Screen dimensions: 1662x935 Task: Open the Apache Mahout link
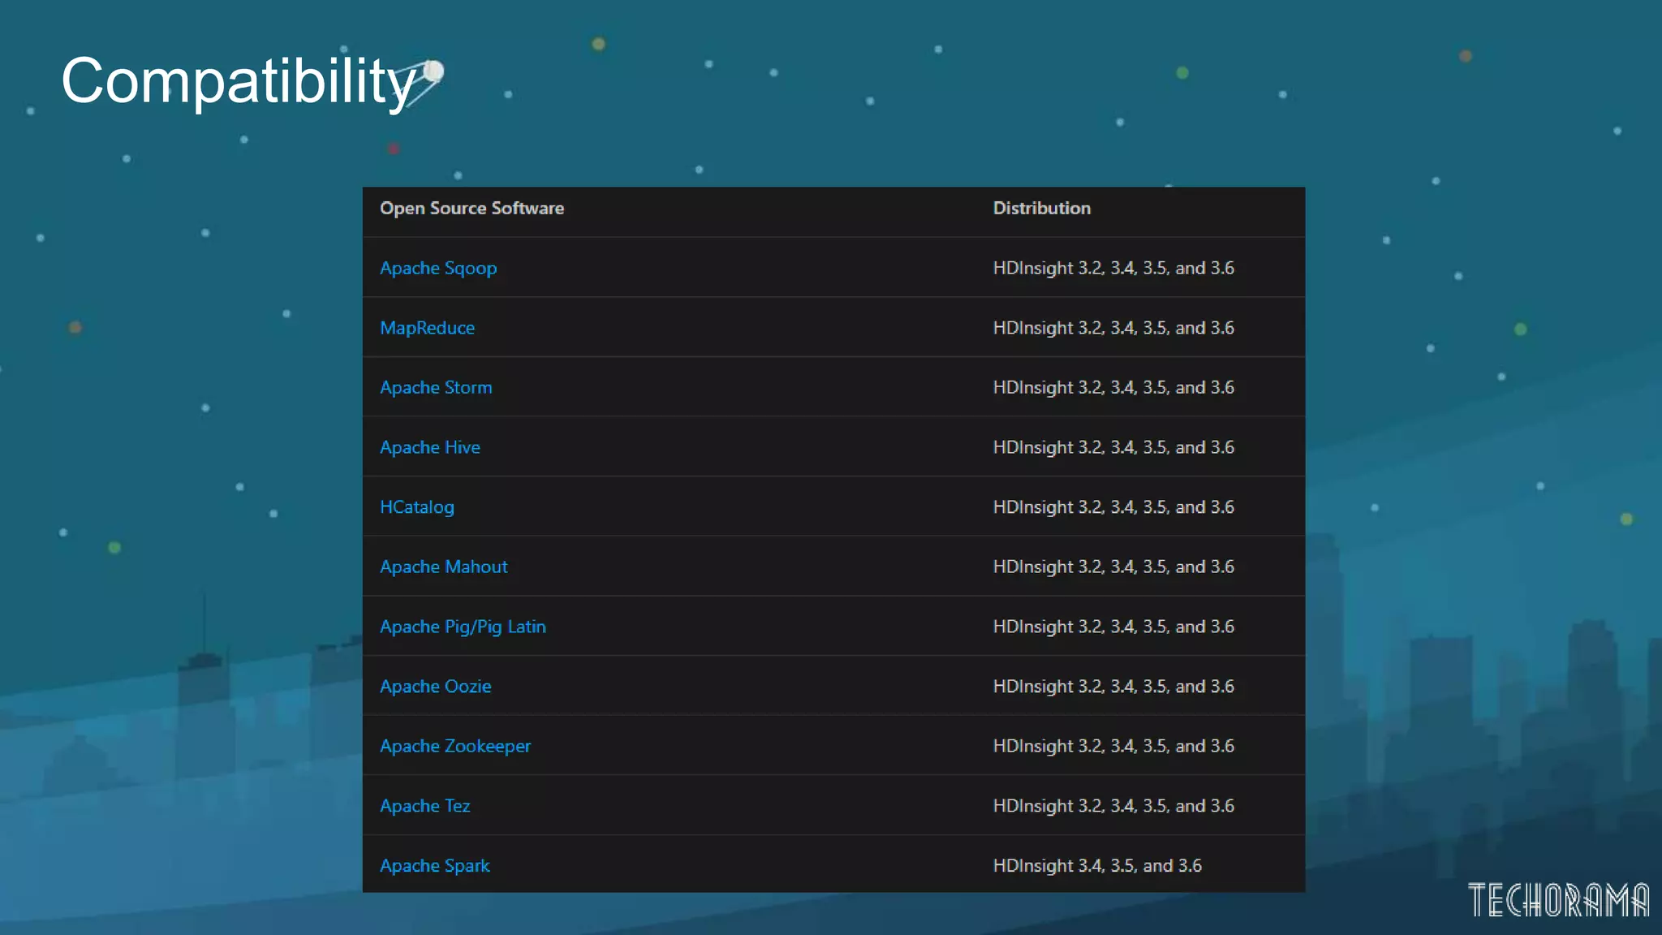(443, 567)
